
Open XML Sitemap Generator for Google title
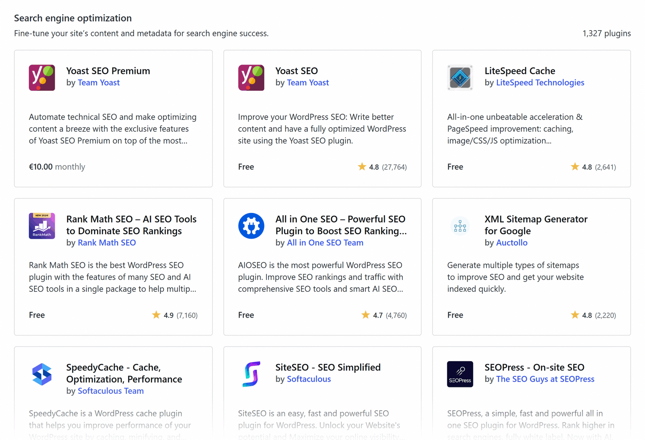click(x=536, y=225)
